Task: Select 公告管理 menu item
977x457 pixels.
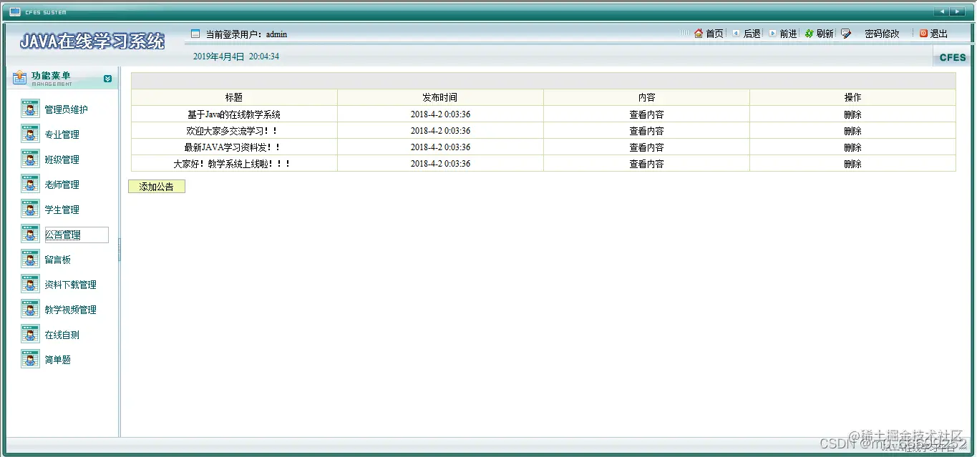Action: click(77, 235)
